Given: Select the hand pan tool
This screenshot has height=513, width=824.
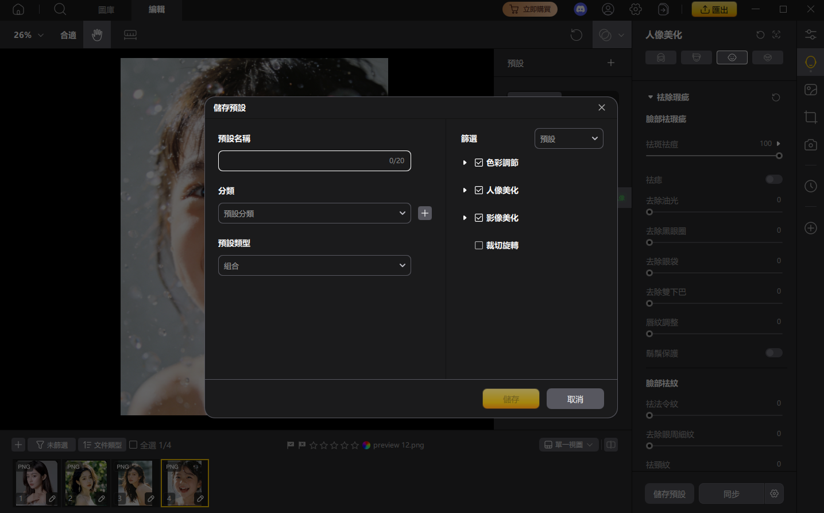Looking at the screenshot, I should click(x=97, y=35).
